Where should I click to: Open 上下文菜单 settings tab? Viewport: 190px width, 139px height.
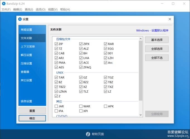tap(32, 47)
